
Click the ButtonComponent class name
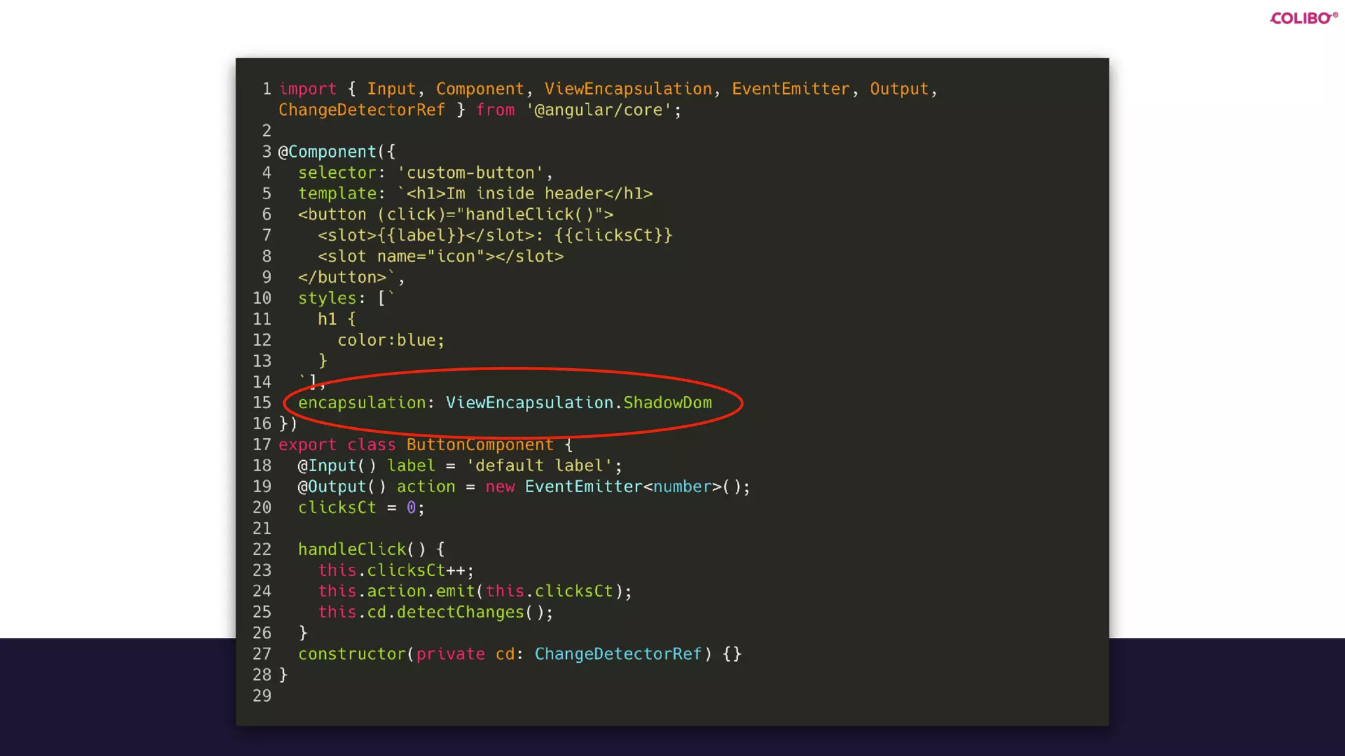pyautogui.click(x=479, y=445)
